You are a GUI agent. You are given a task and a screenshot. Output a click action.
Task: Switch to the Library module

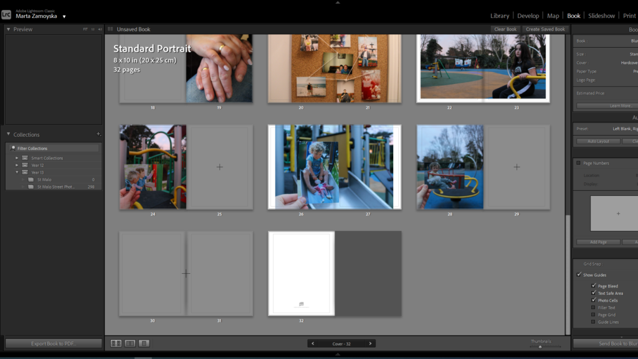point(500,16)
